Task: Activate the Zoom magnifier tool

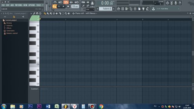Action: 66,13
